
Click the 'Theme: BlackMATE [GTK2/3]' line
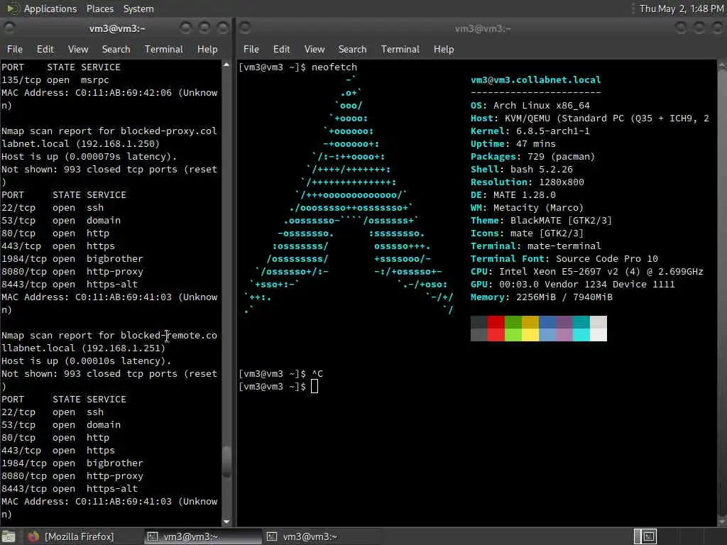[541, 221]
